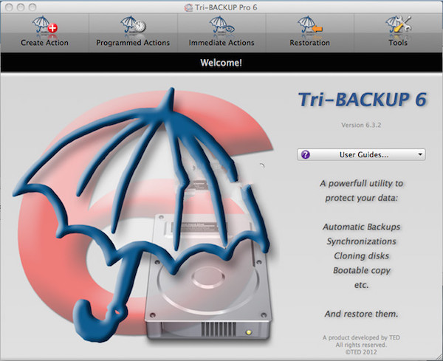Screen dimensions: 443x361
Task: Click the ©TED 2012 copyright text
Action: [361, 352]
